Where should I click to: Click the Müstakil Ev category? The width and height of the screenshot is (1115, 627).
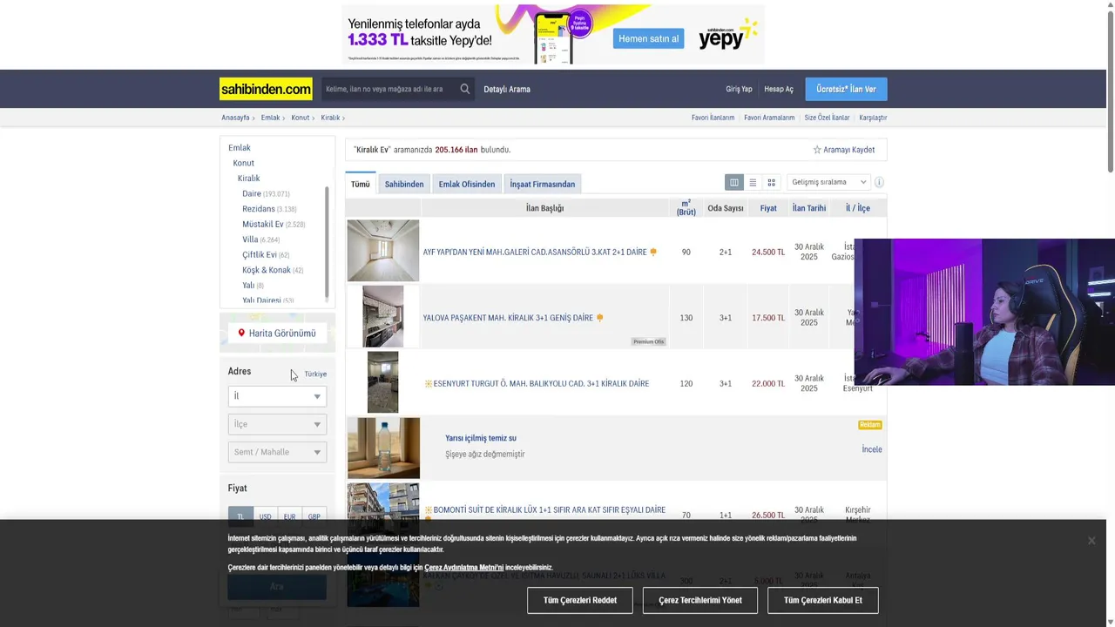tap(263, 224)
